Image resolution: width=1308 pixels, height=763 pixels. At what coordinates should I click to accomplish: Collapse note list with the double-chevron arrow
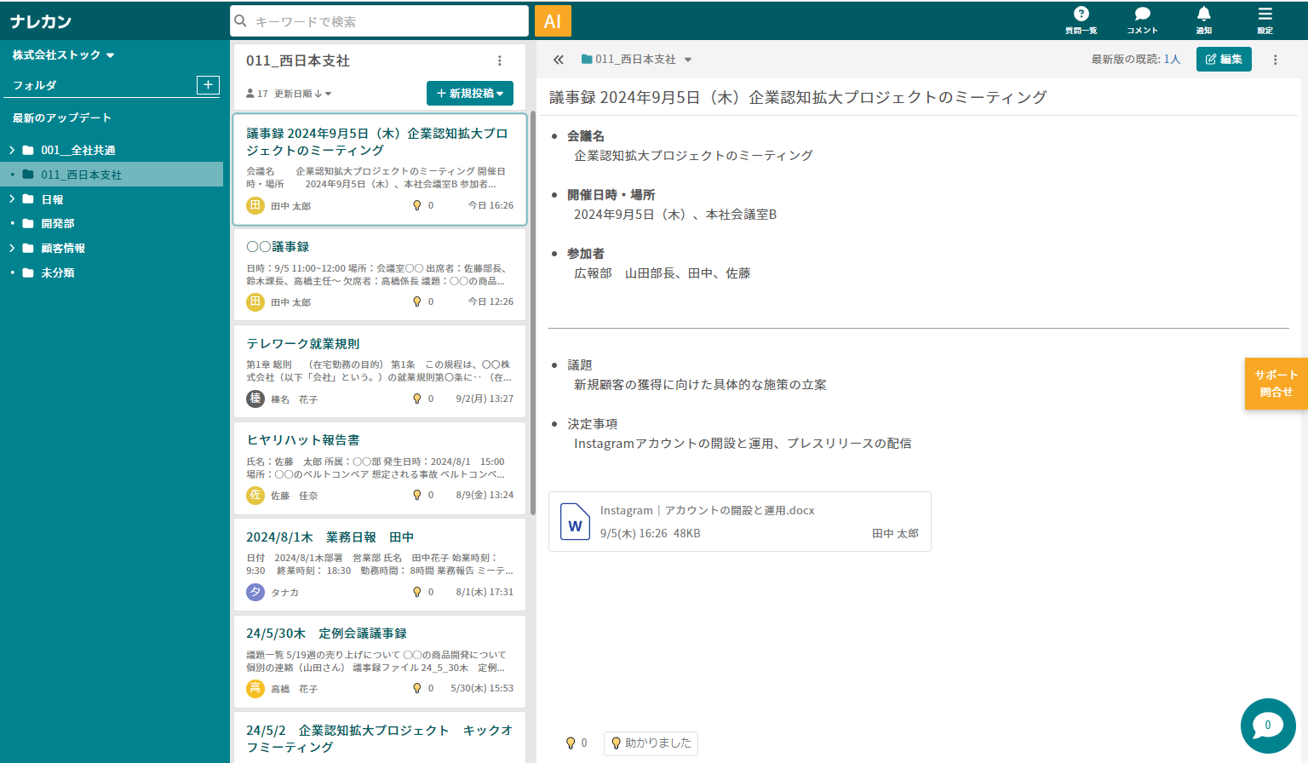pyautogui.click(x=558, y=60)
